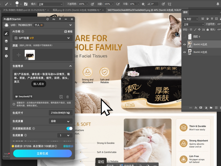Viewport: 221px width, 166px height.
Task: Open the 生成数量 1 dropdown
Action: (65, 135)
